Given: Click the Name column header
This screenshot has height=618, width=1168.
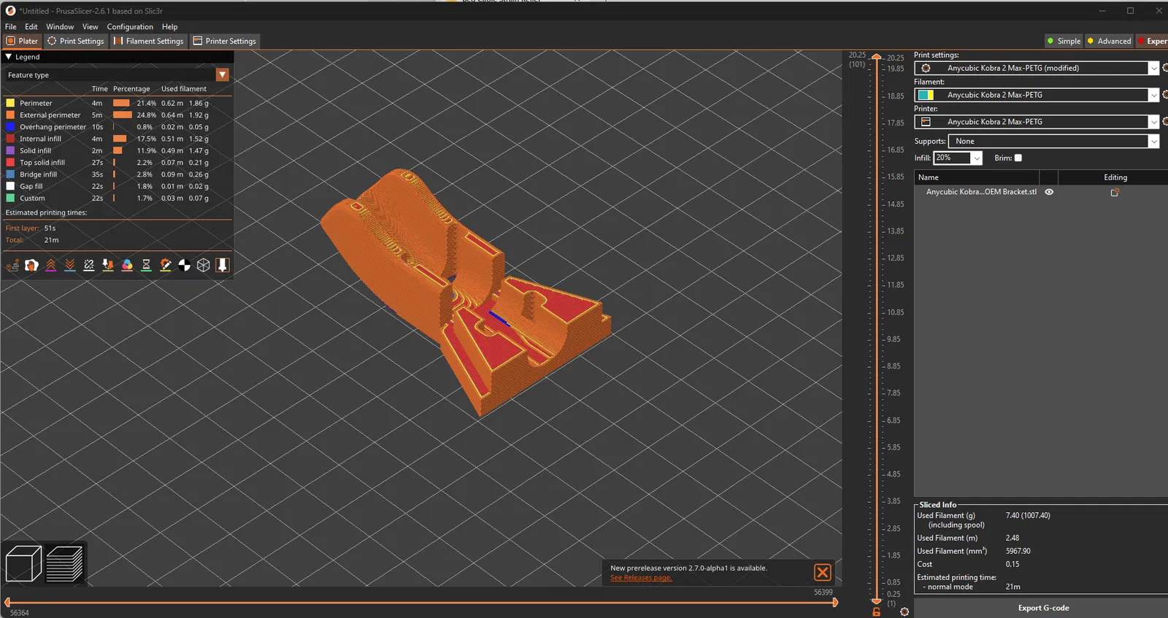Looking at the screenshot, I should pos(977,177).
